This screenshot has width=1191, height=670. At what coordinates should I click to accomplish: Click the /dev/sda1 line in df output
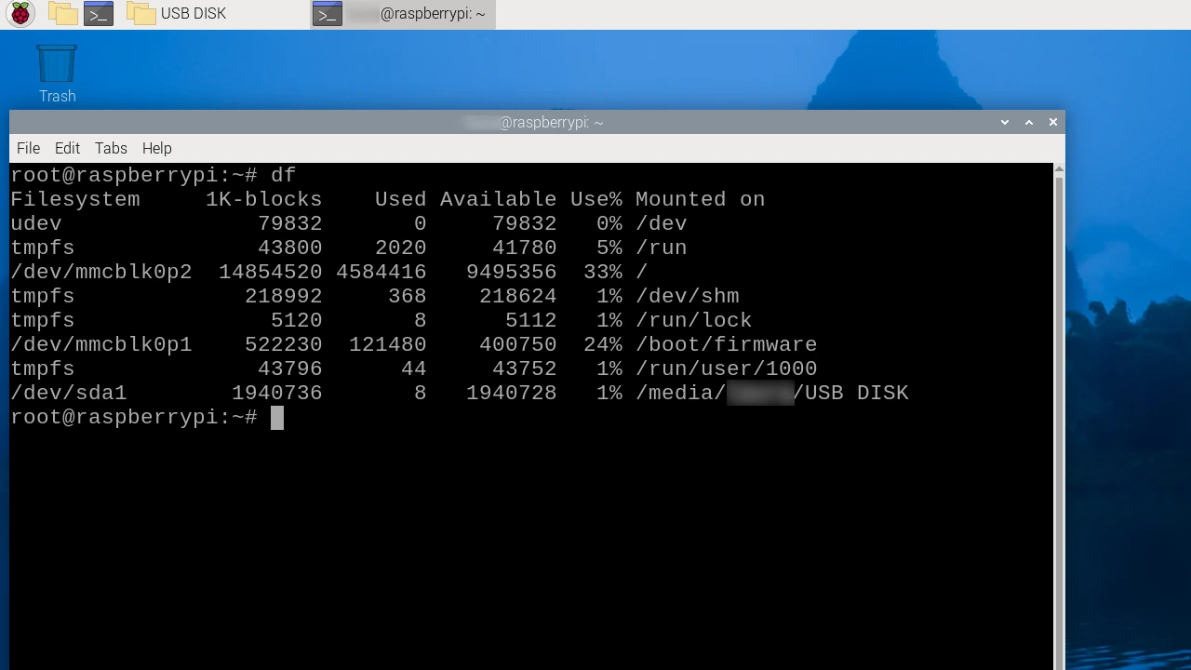(68, 393)
